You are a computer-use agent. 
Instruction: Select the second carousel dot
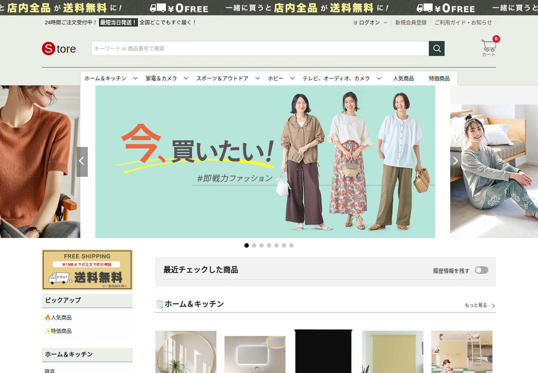pyautogui.click(x=254, y=245)
